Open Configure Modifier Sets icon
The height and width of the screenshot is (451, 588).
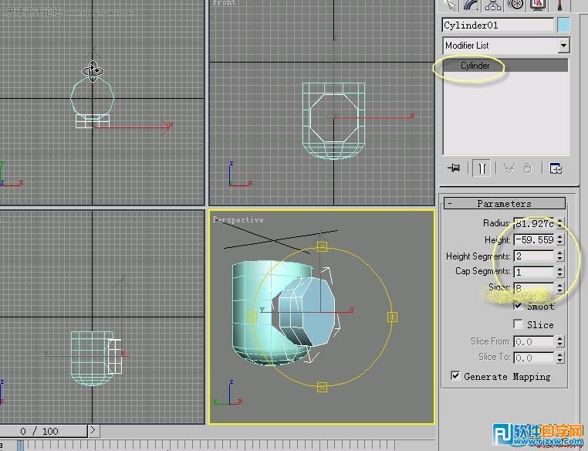[x=556, y=168]
